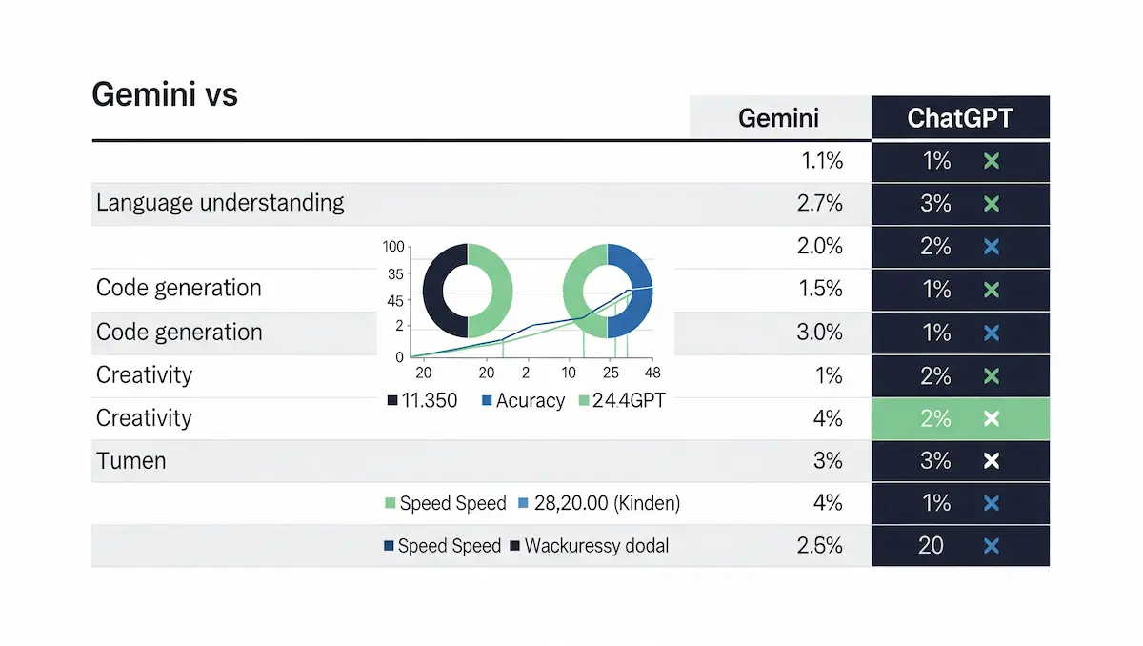Image resolution: width=1143 pixels, height=646 pixels.
Task: Click the Wackuressy dodal legend entry
Action: [589, 546]
